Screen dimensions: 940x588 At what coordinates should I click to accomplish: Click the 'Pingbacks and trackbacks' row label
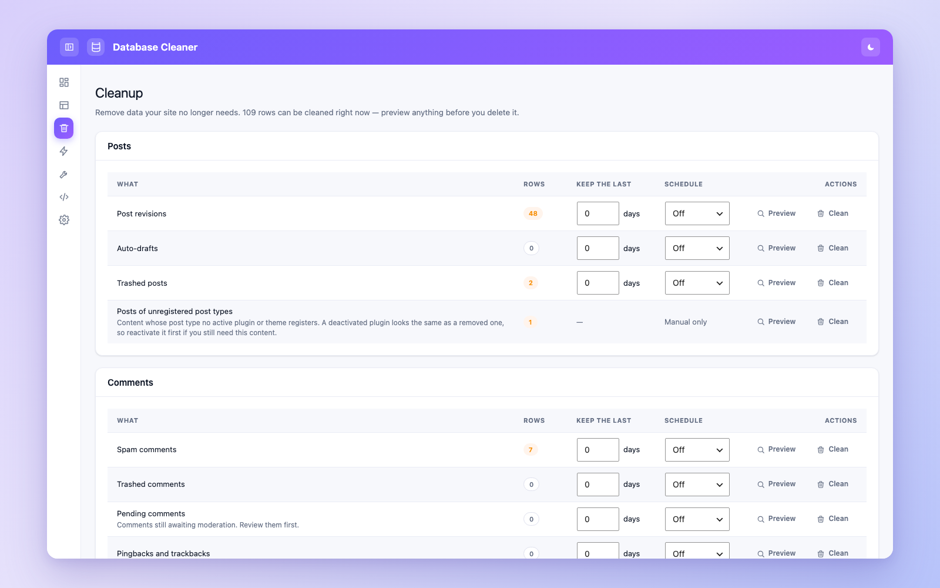(x=163, y=553)
